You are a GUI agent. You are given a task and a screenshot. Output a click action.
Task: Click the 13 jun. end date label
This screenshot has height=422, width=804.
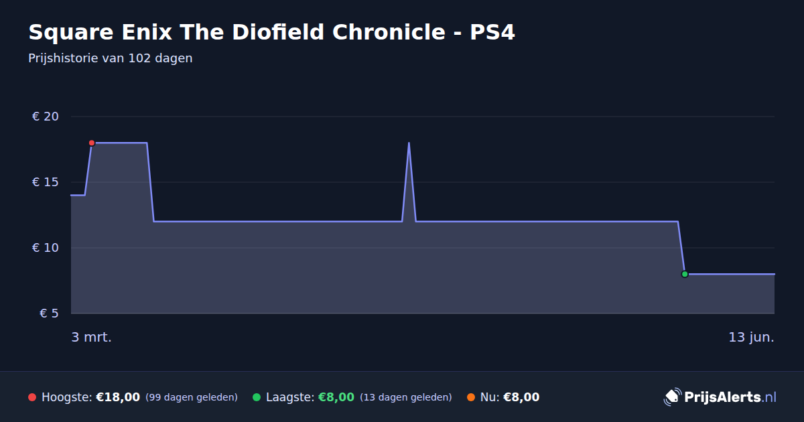(751, 337)
